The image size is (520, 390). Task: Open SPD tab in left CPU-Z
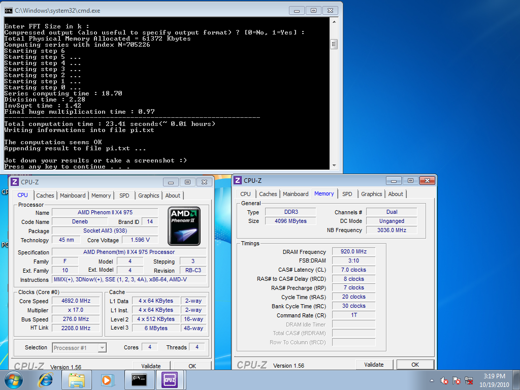[x=124, y=196]
